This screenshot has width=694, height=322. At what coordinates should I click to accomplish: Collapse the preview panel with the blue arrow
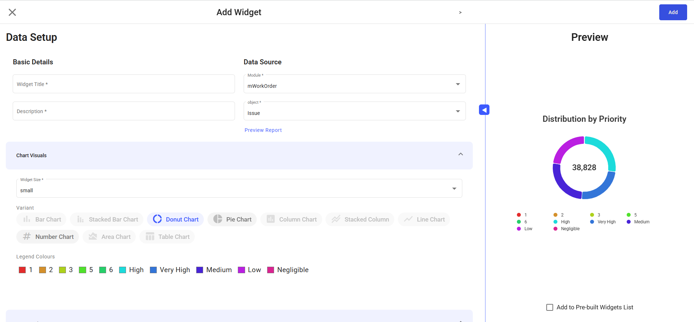tap(484, 110)
